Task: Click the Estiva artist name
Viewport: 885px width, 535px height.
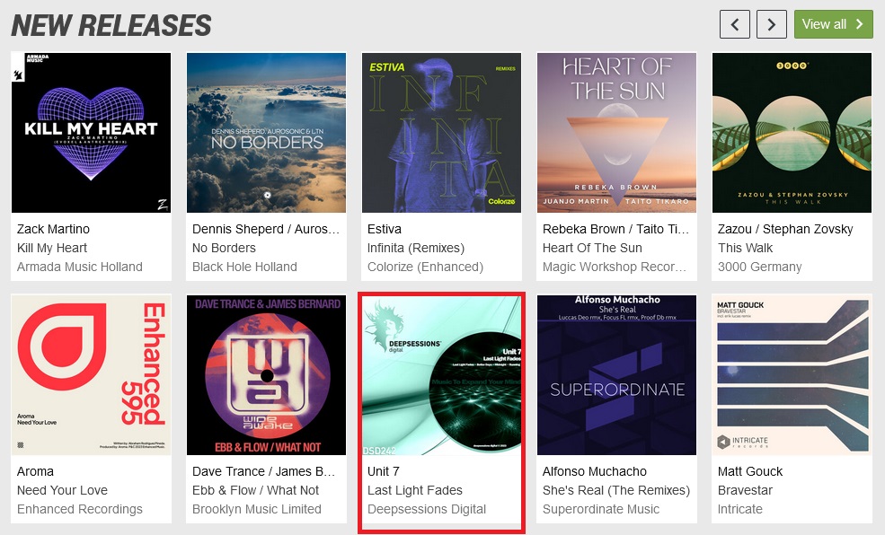Action: [x=385, y=229]
